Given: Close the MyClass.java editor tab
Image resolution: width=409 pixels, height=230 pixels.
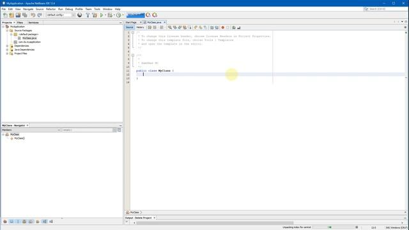Looking at the screenshot, I should pos(165,22).
